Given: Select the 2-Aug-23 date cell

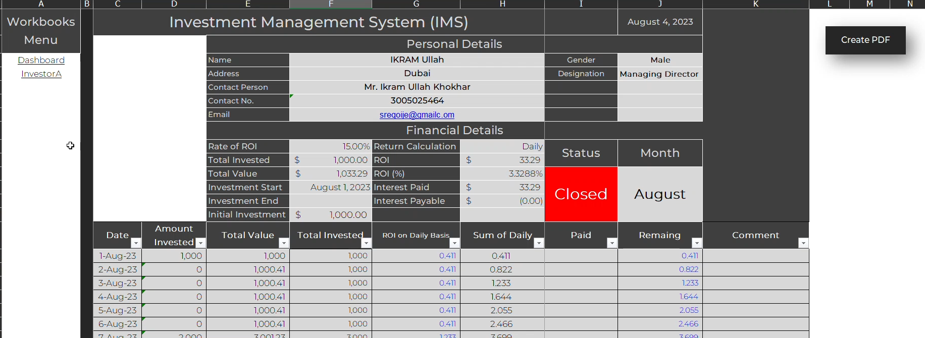Looking at the screenshot, I should point(118,269).
